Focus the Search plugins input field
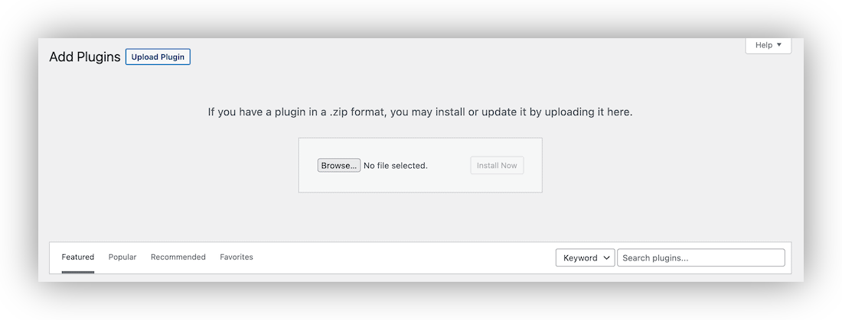Screen dimensions: 842x320 click(x=700, y=258)
